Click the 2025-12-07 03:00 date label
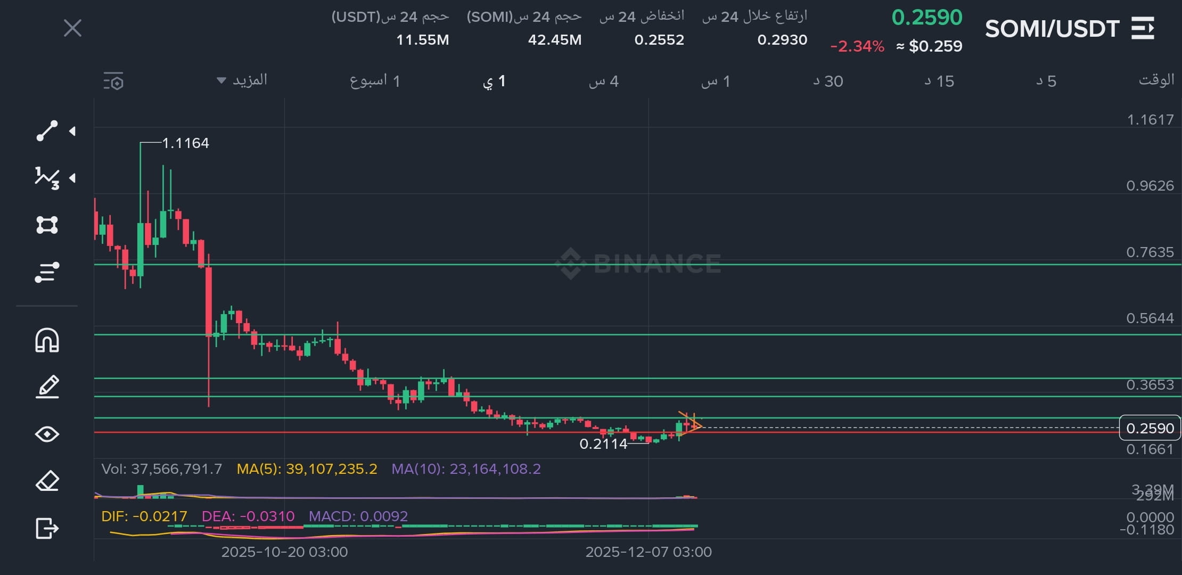 649,552
